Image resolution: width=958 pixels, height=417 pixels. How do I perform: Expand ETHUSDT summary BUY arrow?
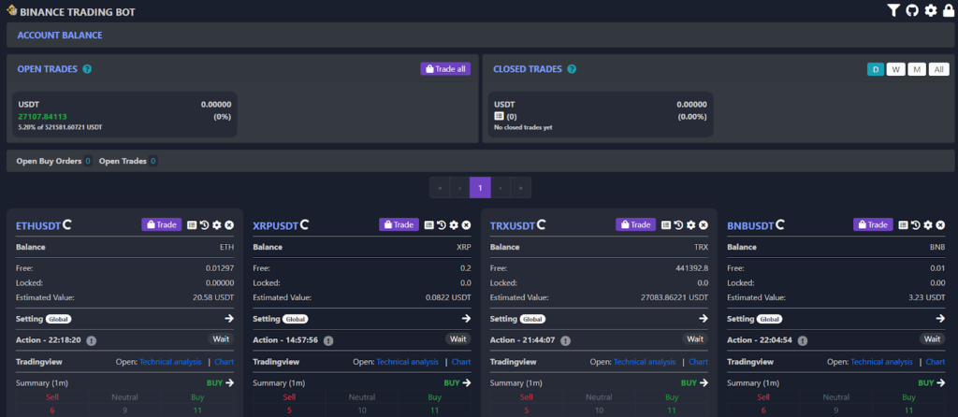pyautogui.click(x=229, y=382)
